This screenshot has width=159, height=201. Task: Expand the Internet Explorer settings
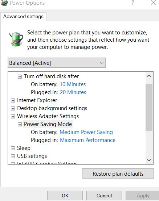(13, 101)
